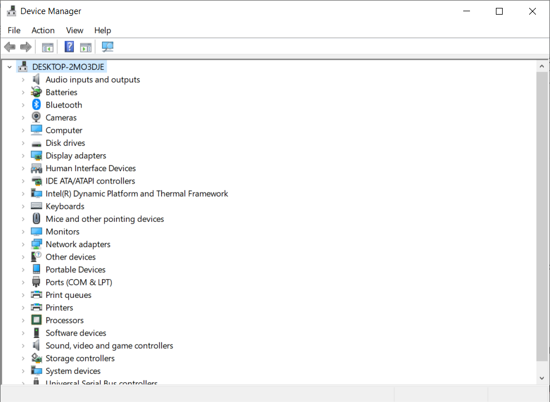Select the Human Interface Devices label

point(91,168)
